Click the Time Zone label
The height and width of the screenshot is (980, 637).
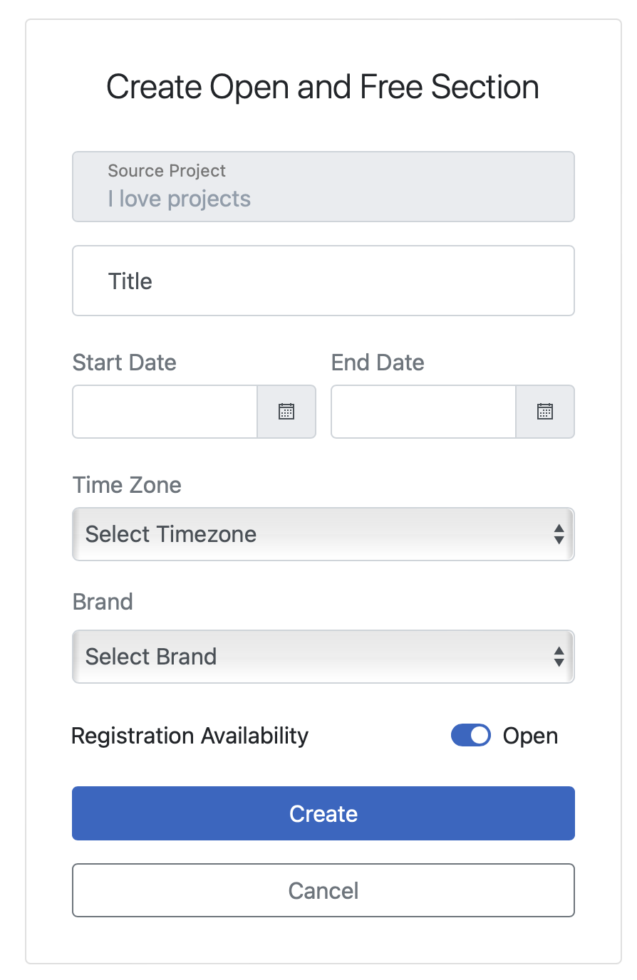coord(127,485)
